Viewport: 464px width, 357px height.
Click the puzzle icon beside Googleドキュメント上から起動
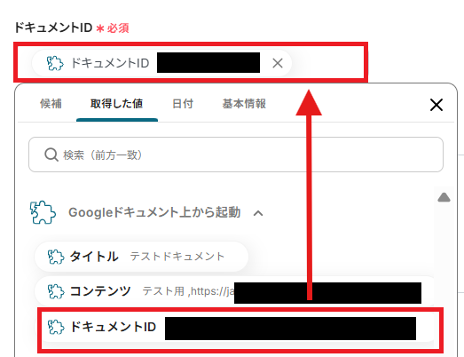(43, 212)
